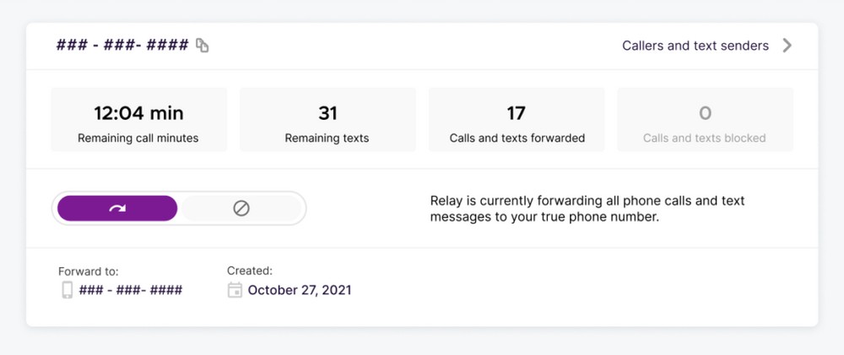The width and height of the screenshot is (844, 355).
Task: Open the Remaining call minutes card
Action: [x=138, y=120]
